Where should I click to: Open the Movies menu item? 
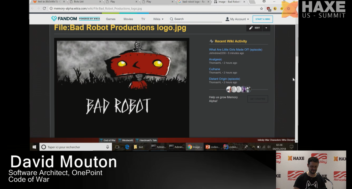[x=128, y=19]
